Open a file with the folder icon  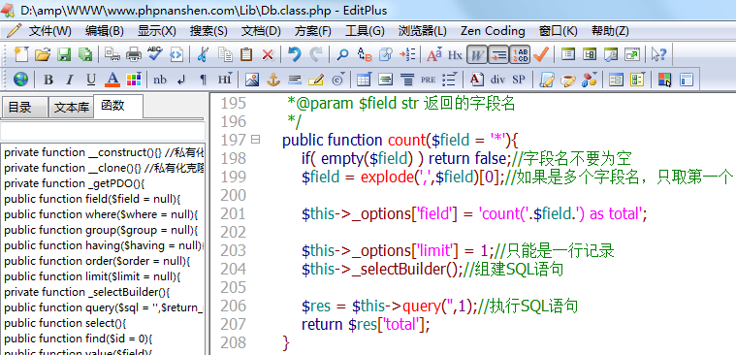point(43,54)
